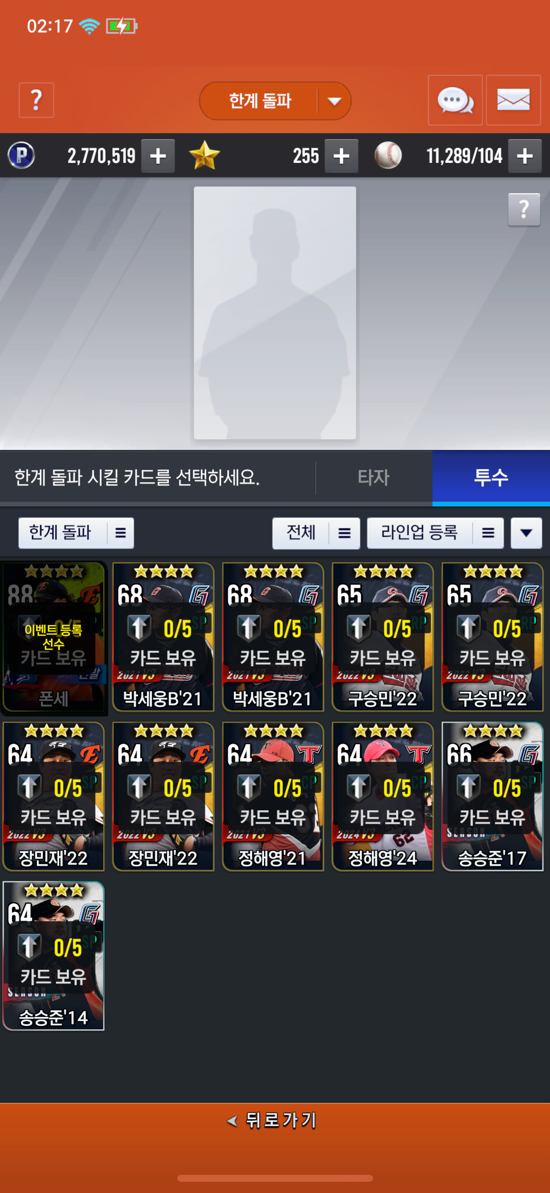The image size is (550, 1193).
Task: Add more baseballs with plus button
Action: 525,156
